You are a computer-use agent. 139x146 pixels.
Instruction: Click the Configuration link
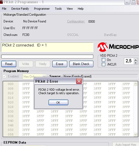[x=76, y=21]
